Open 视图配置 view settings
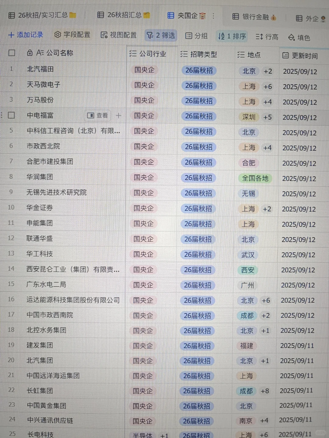The height and width of the screenshot is (438, 329). (119, 35)
